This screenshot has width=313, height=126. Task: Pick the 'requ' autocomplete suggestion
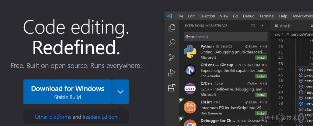coord(305,92)
